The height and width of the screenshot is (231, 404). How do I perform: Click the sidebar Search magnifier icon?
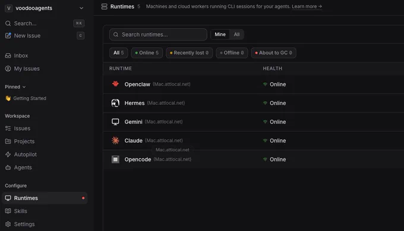point(8,23)
